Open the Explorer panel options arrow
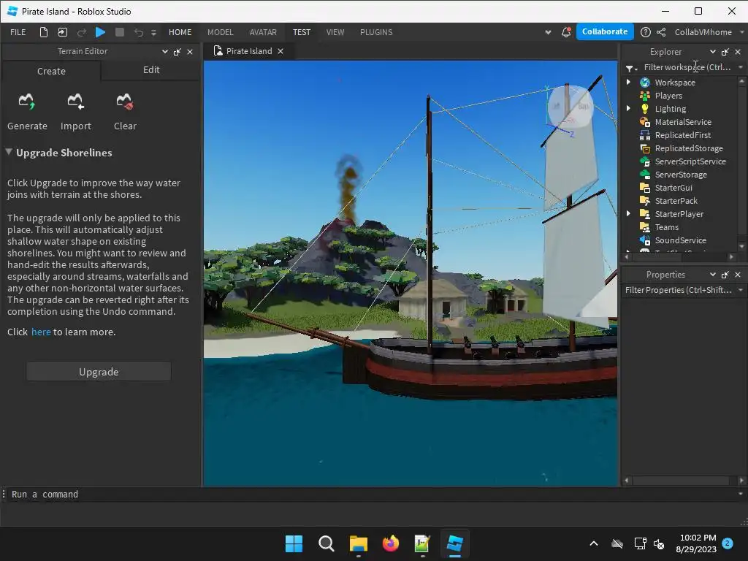The height and width of the screenshot is (561, 748). click(712, 52)
